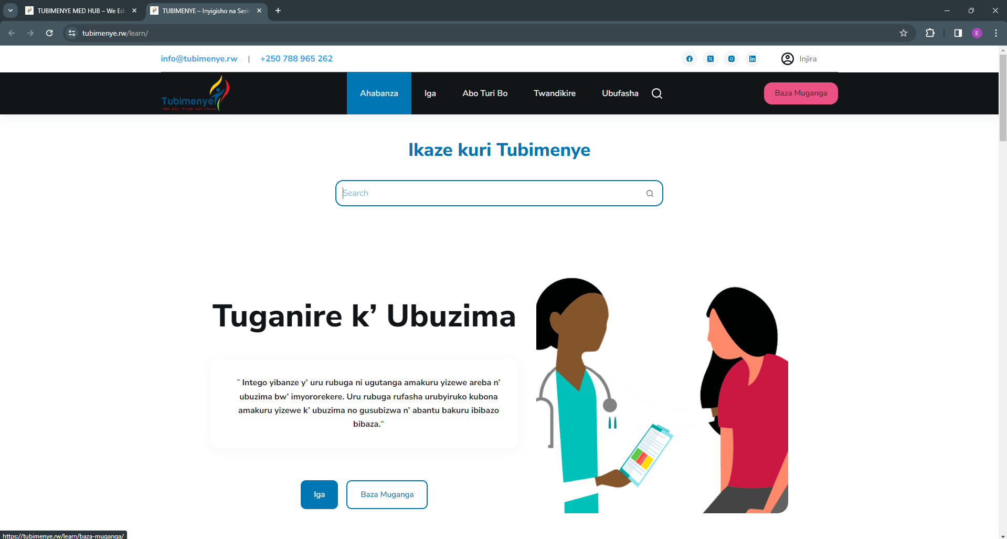The width and height of the screenshot is (1007, 539).
Task: Bookmark this page with the star icon
Action: pos(904,33)
